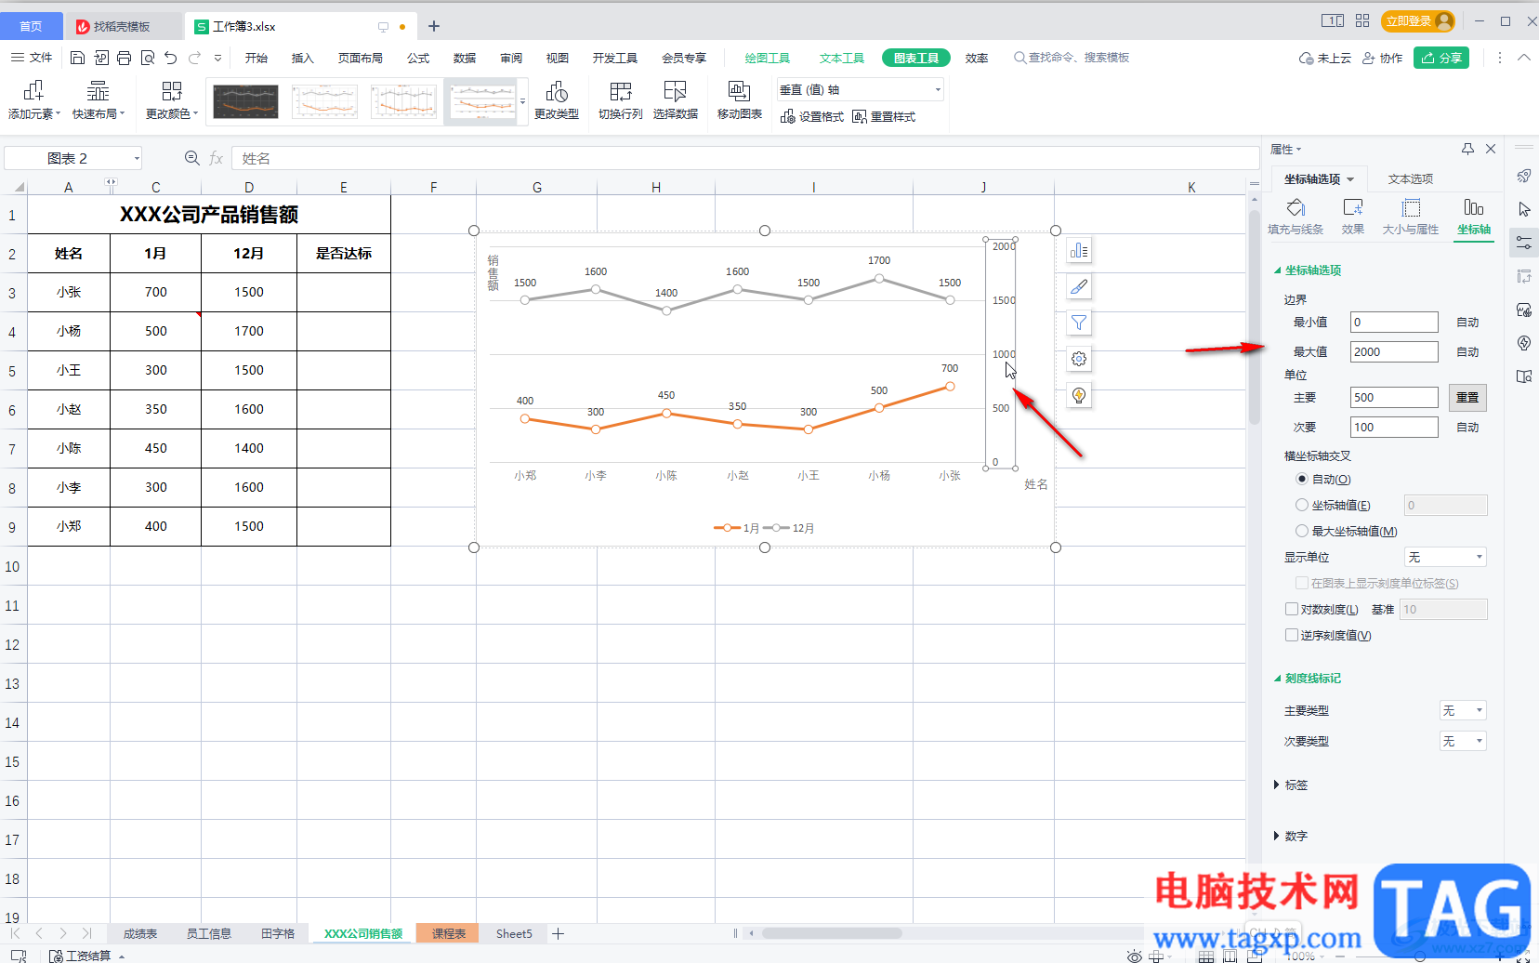
Task: Open chart element selector 垂直(值)轴 dropdown
Action: tap(860, 90)
